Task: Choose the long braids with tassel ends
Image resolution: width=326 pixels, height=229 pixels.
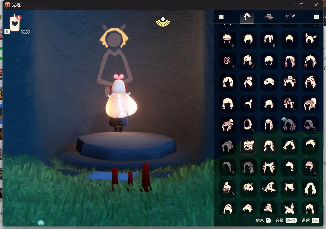Action: (289, 61)
